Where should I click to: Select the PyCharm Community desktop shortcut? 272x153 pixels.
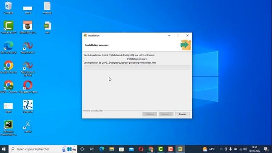point(8,128)
